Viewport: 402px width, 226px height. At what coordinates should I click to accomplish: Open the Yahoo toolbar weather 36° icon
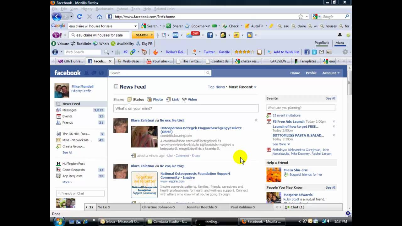pyautogui.click(x=193, y=35)
